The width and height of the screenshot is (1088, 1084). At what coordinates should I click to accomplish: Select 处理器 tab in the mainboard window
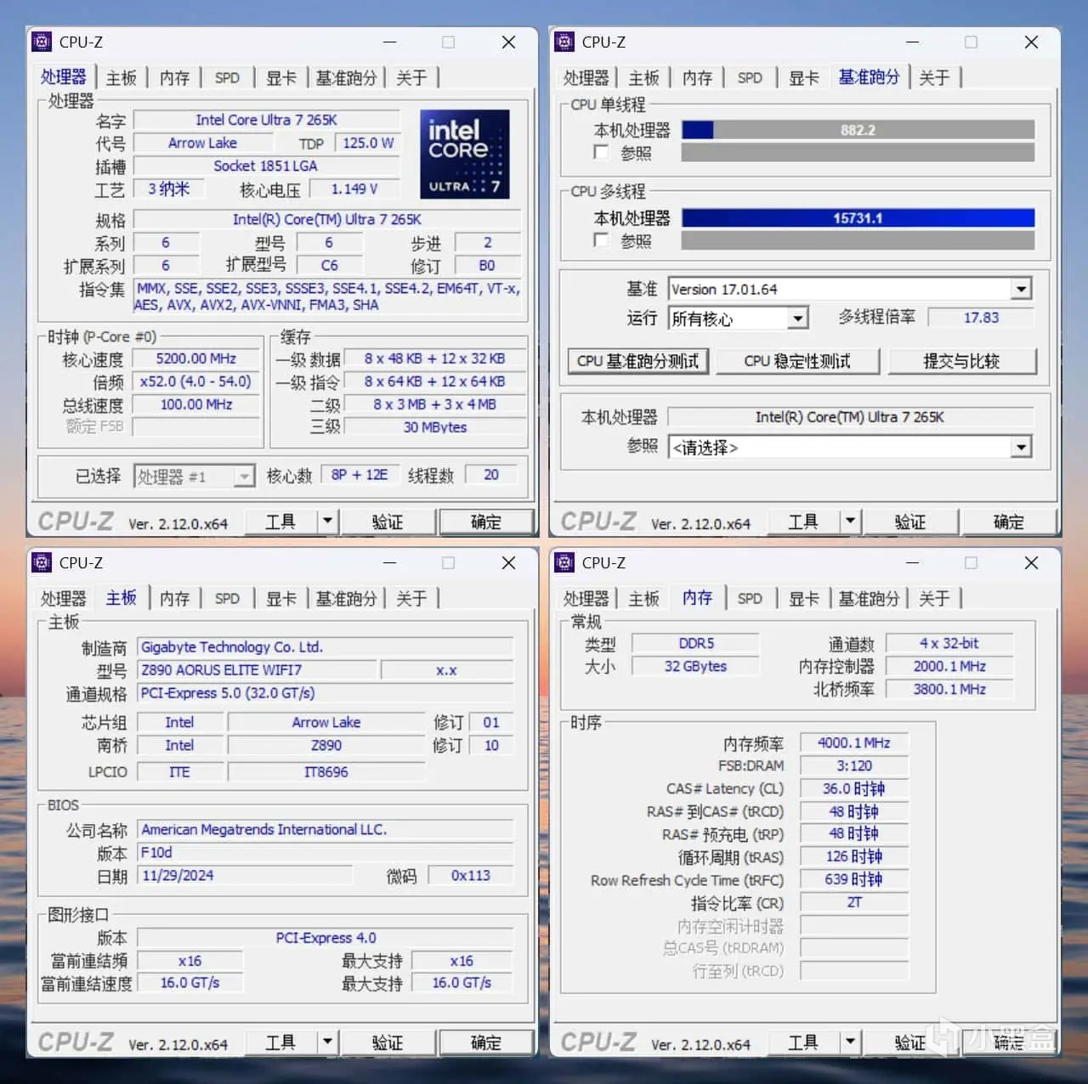pos(64,599)
